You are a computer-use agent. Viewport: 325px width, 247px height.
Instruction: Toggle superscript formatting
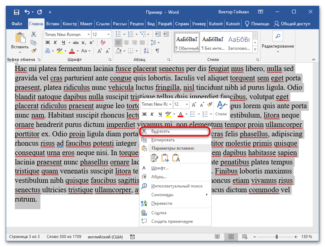tap(91, 43)
